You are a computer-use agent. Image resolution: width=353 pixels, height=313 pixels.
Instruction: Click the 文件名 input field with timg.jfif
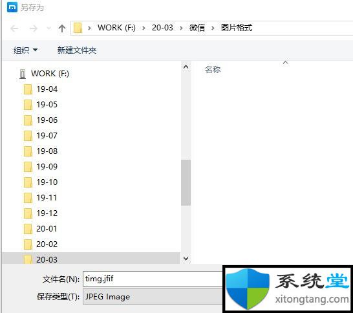[153, 279]
